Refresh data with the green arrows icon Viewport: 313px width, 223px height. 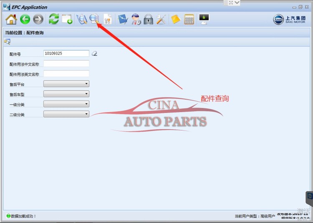pos(53,19)
